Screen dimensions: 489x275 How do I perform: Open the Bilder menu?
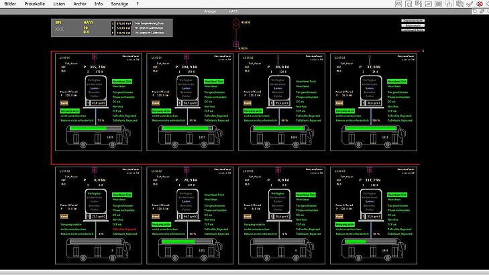pos(10,3)
